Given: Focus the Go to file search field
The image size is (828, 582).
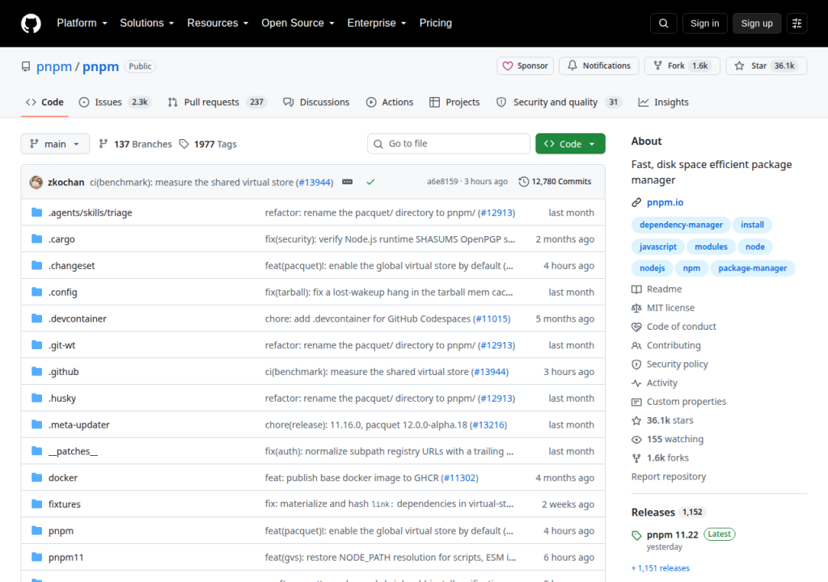Looking at the screenshot, I should (x=448, y=144).
